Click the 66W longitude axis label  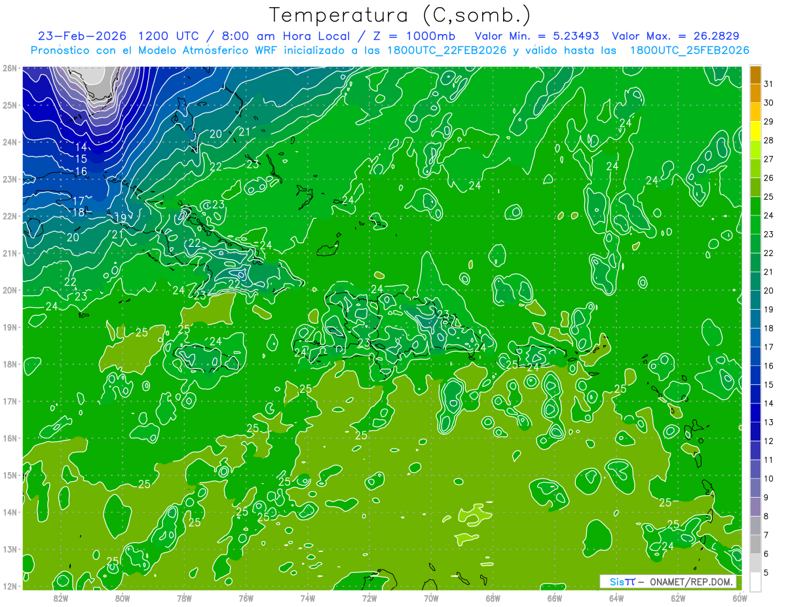point(555,598)
